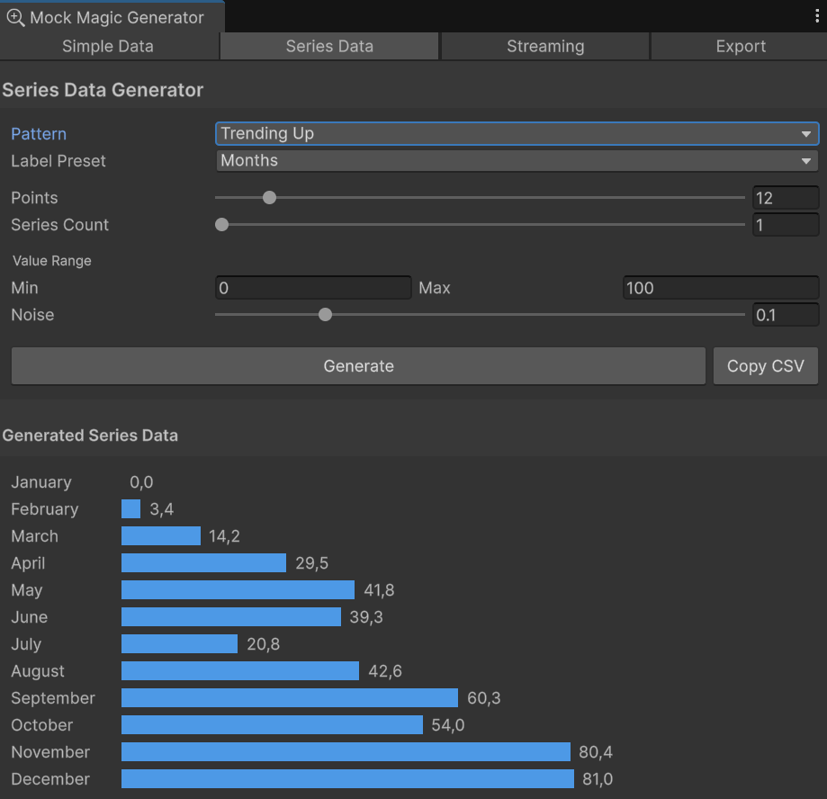Click the June bar

coord(231,617)
